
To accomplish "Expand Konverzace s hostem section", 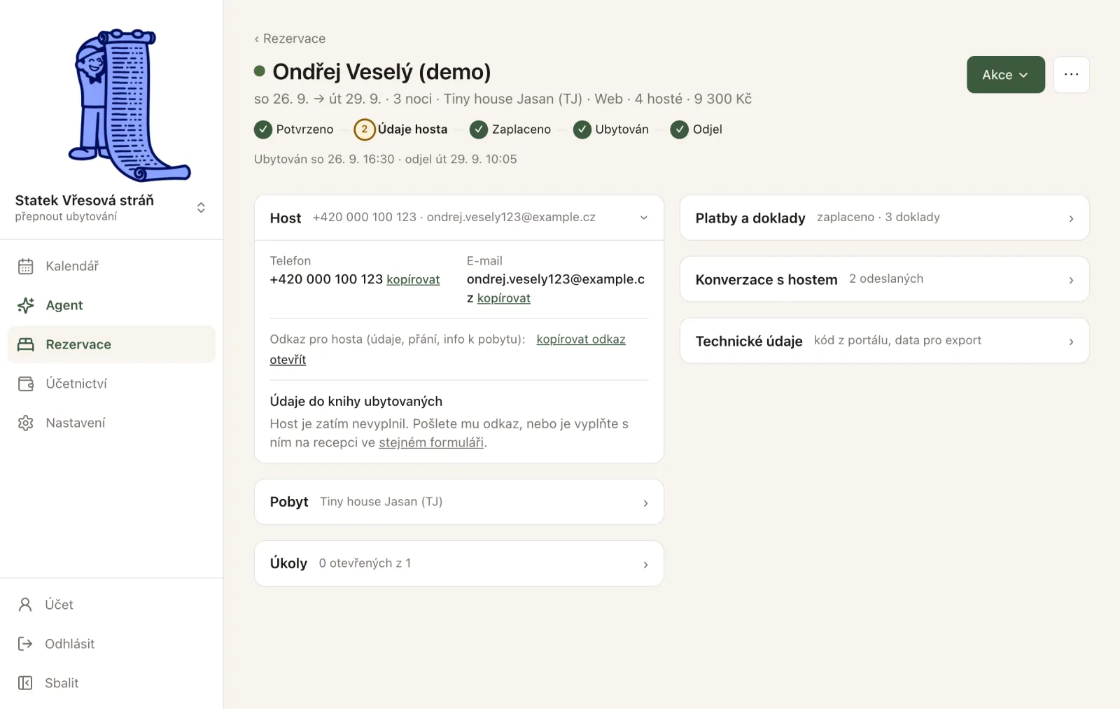I will 885,279.
